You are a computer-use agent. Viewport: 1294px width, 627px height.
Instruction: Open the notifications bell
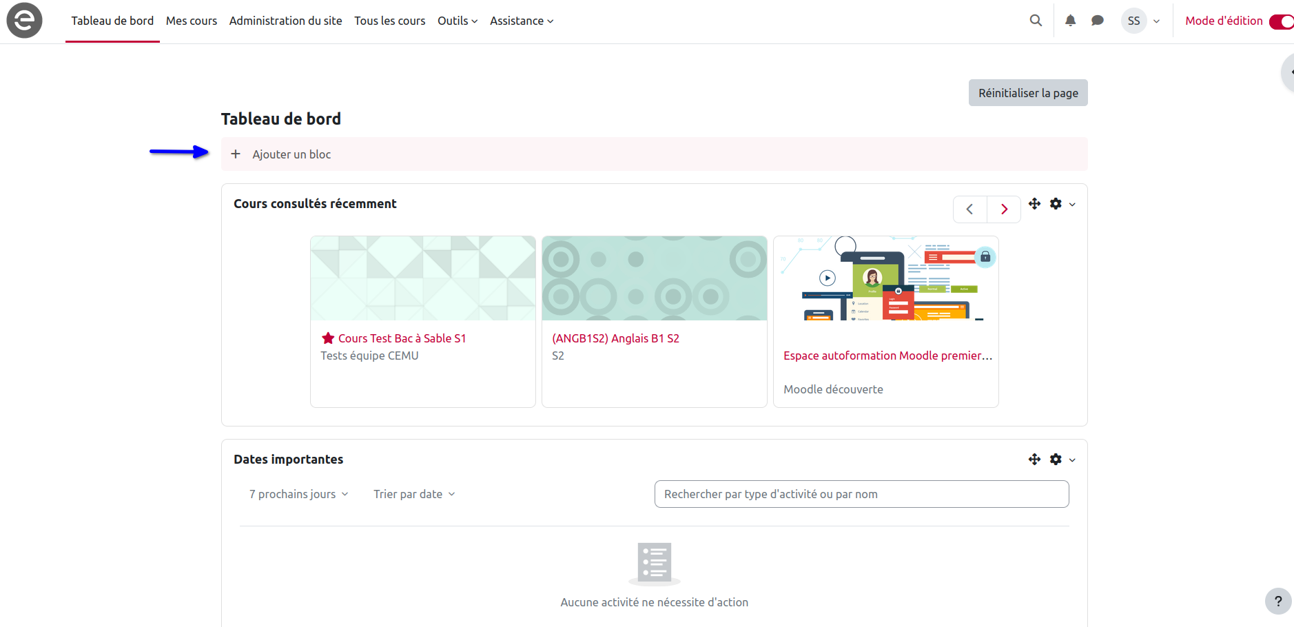[1070, 21]
